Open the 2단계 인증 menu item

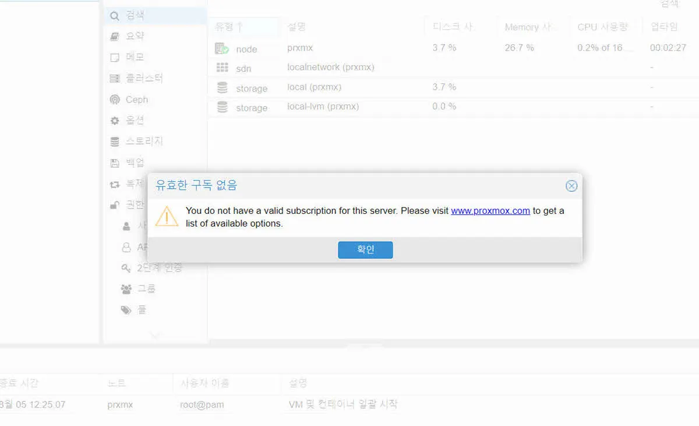tap(160, 268)
